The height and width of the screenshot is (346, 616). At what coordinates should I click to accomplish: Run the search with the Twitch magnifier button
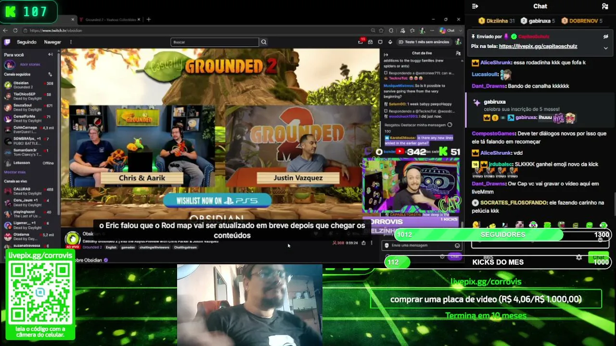(264, 42)
